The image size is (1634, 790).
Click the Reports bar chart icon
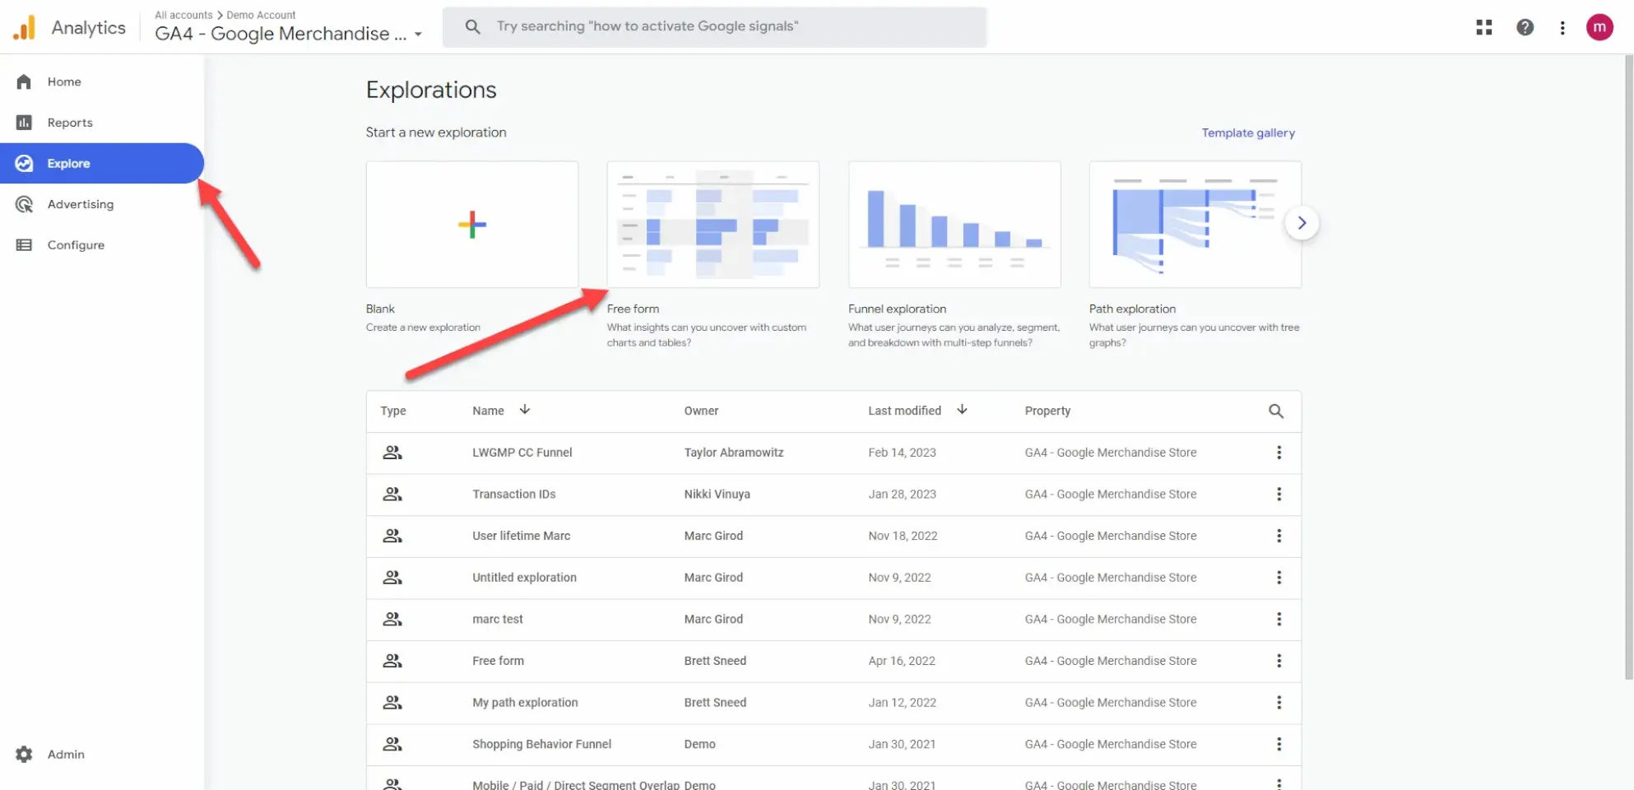pyautogui.click(x=24, y=123)
